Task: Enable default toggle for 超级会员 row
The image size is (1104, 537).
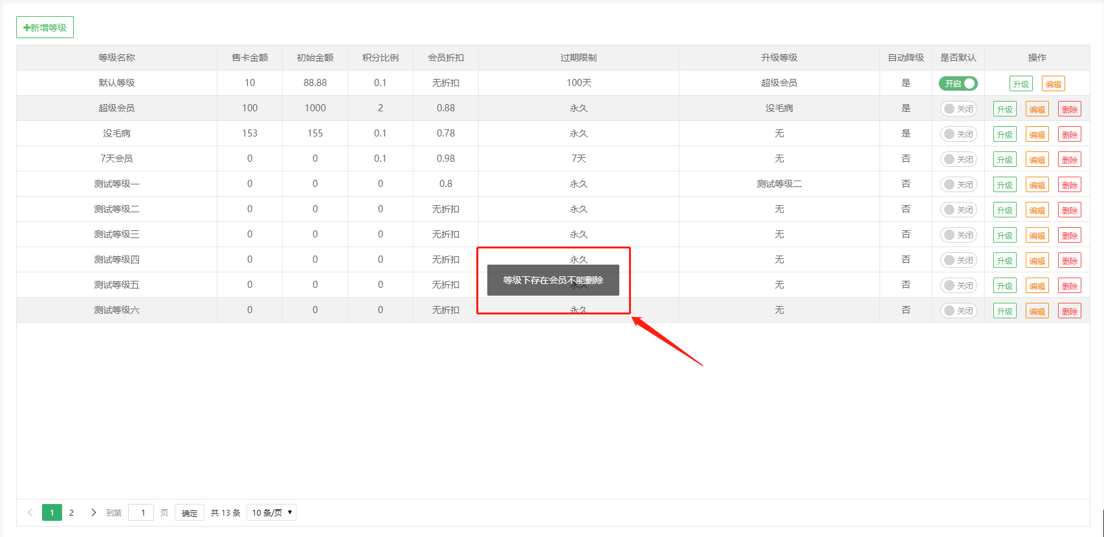Action: tap(958, 109)
